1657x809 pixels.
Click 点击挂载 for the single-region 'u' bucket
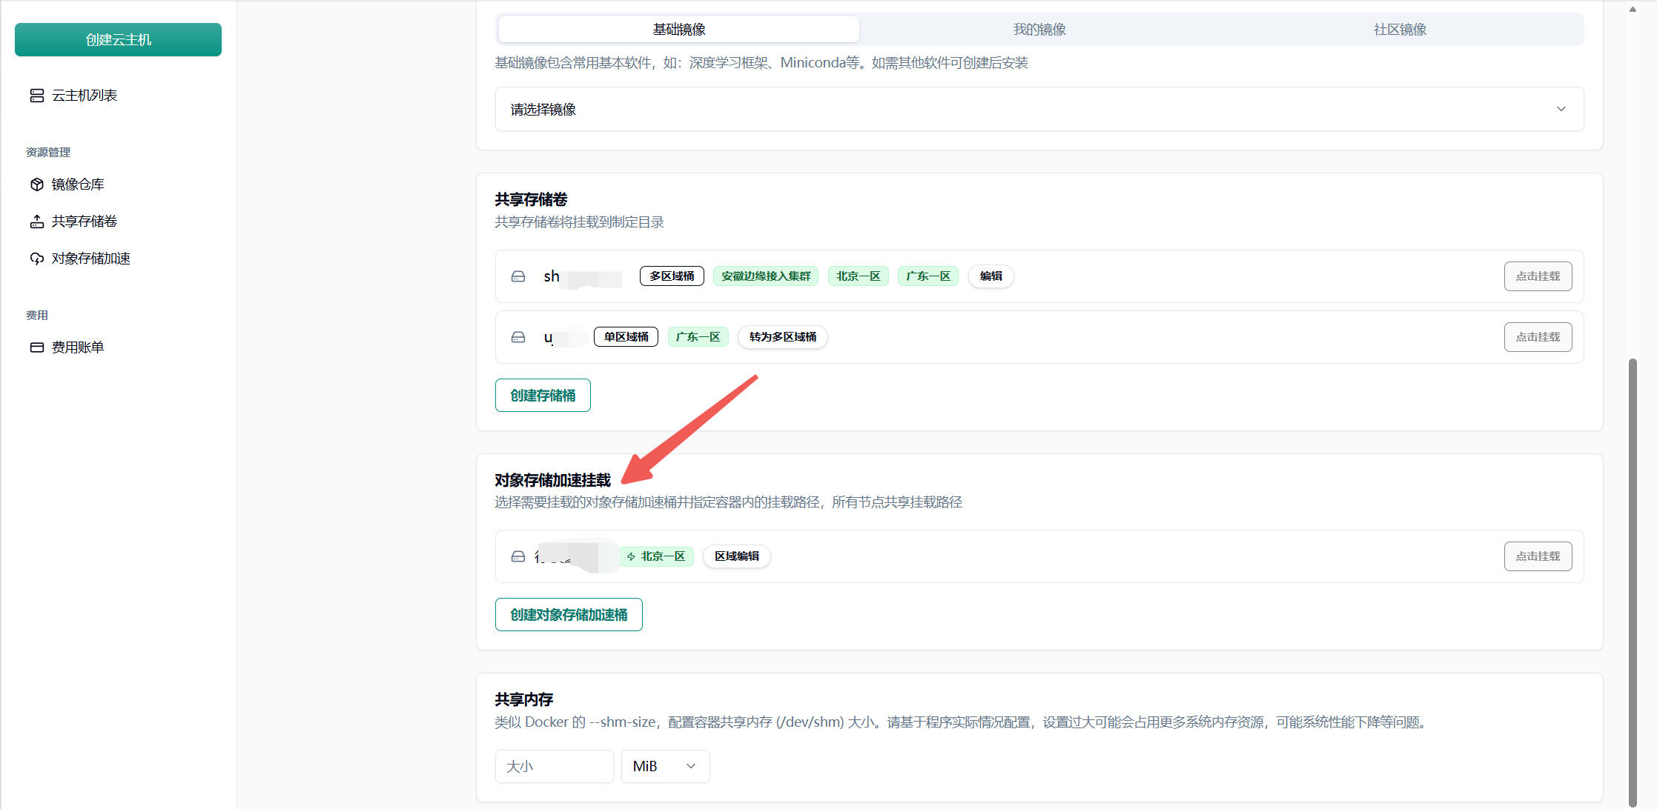click(x=1538, y=337)
